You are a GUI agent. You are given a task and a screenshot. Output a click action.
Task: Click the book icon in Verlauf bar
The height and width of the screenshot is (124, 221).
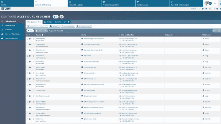[206, 9]
